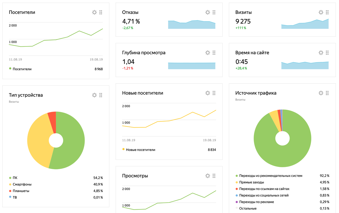Open settings gear of Просмотры widget
This screenshot has width=339, height=213.
[208, 176]
